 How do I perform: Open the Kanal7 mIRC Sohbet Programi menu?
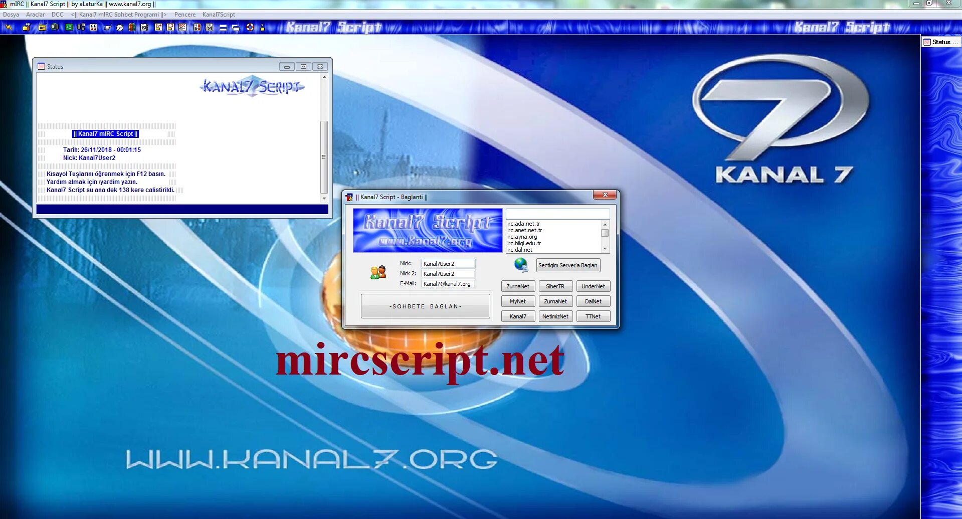(119, 15)
